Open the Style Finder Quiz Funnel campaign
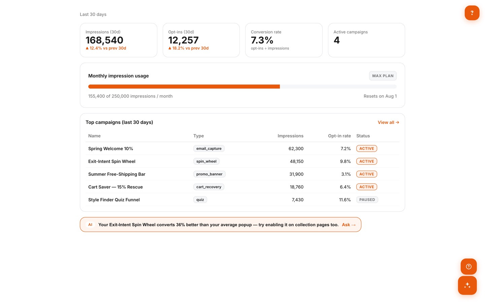The height and width of the screenshot is (303, 485). (x=114, y=200)
